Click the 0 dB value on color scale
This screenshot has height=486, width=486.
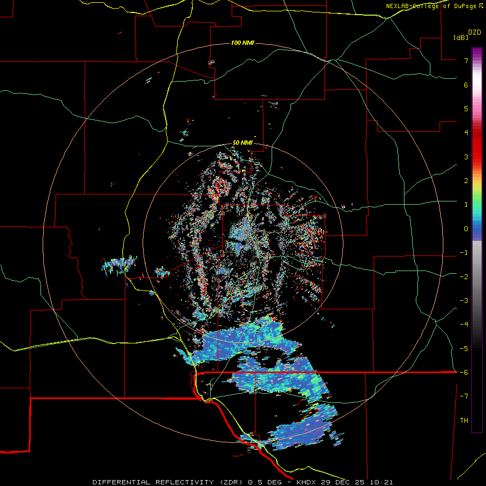(x=466, y=229)
